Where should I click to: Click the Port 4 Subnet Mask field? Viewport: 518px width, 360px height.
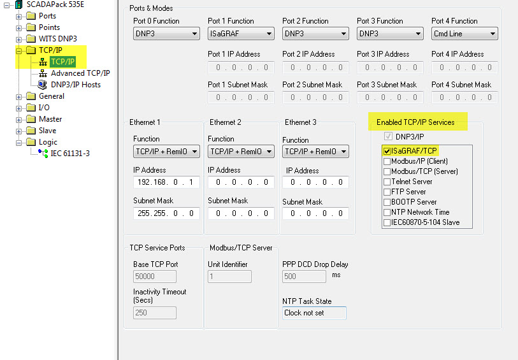pyautogui.click(x=464, y=97)
